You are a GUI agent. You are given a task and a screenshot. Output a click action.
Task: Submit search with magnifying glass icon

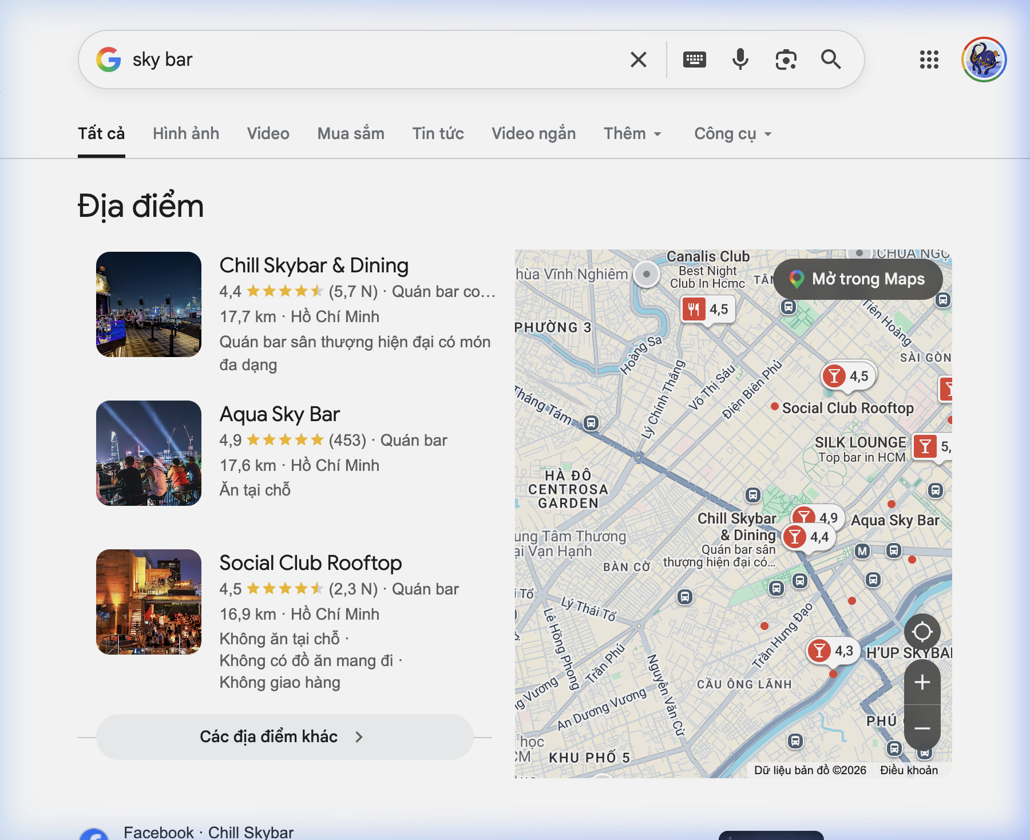[x=831, y=60]
